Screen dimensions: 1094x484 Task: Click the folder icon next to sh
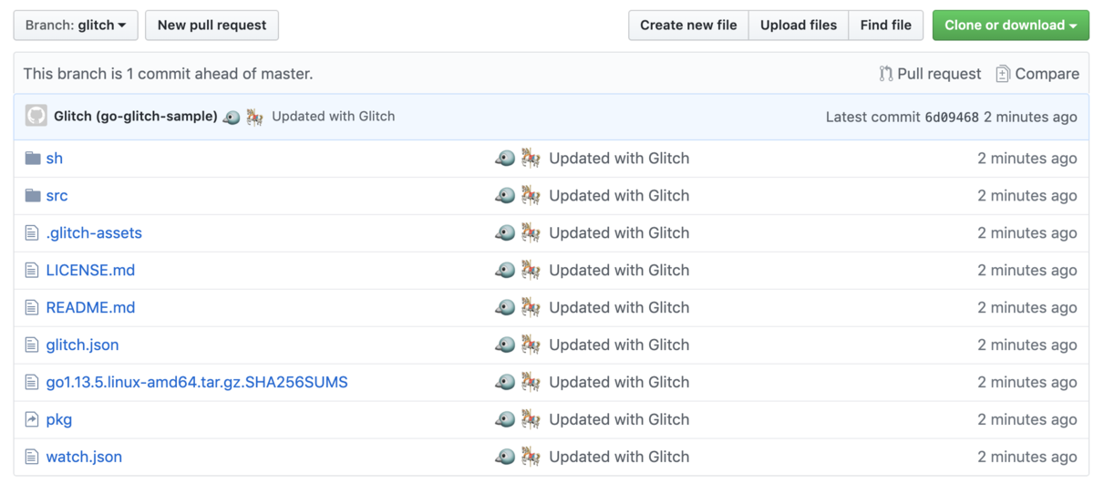33,158
